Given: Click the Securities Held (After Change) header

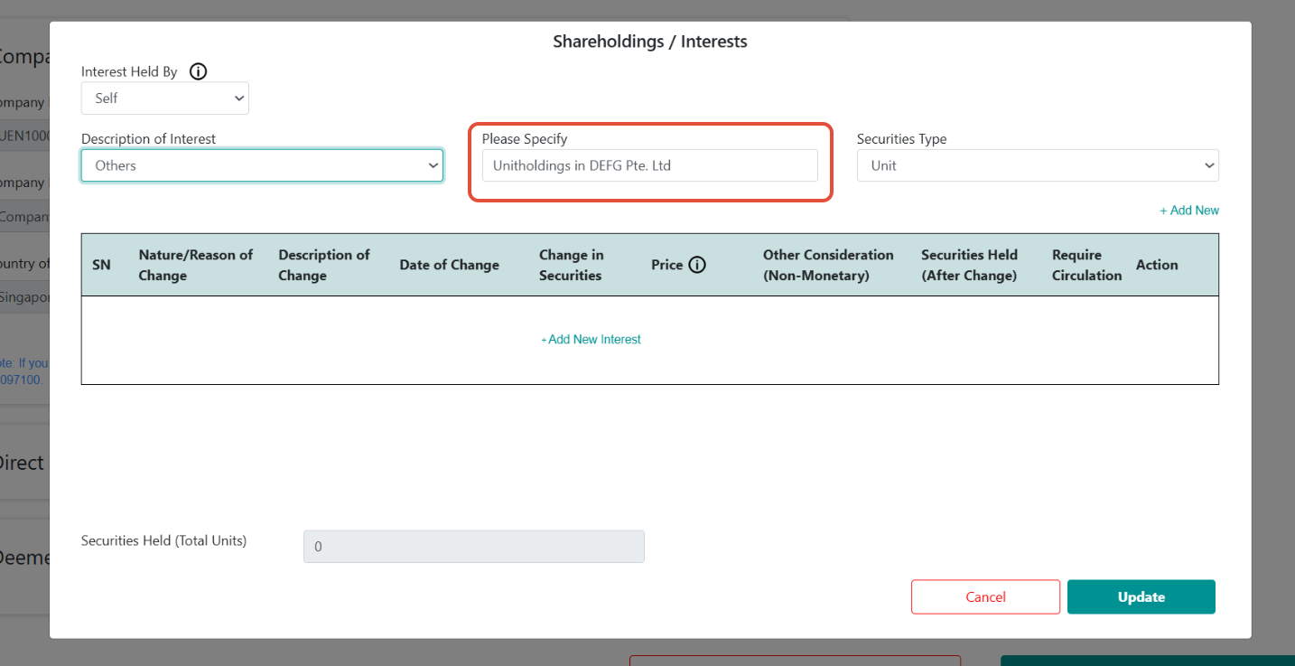Looking at the screenshot, I should tap(970, 265).
